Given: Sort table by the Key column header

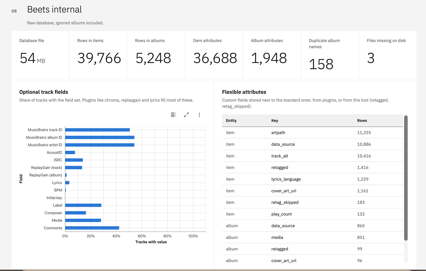Looking at the screenshot, I should 275,121.
